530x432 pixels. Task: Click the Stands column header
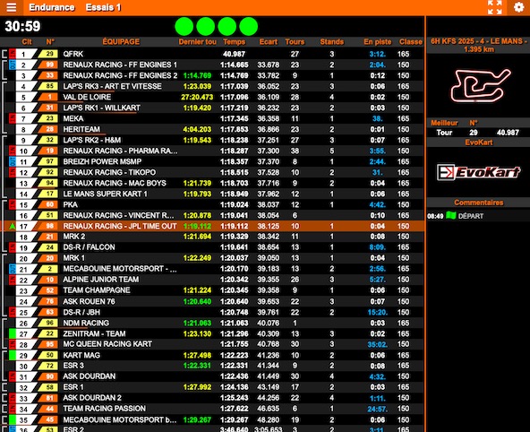click(x=332, y=41)
